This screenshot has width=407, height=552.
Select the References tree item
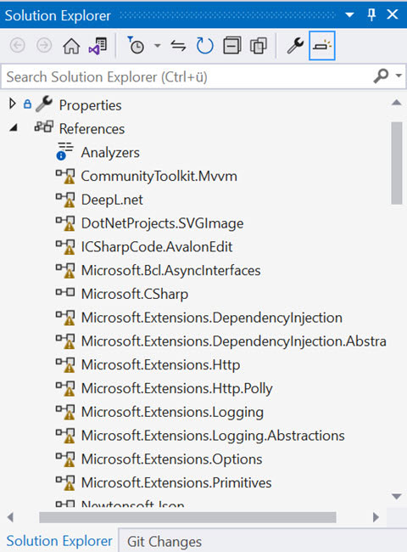92,129
